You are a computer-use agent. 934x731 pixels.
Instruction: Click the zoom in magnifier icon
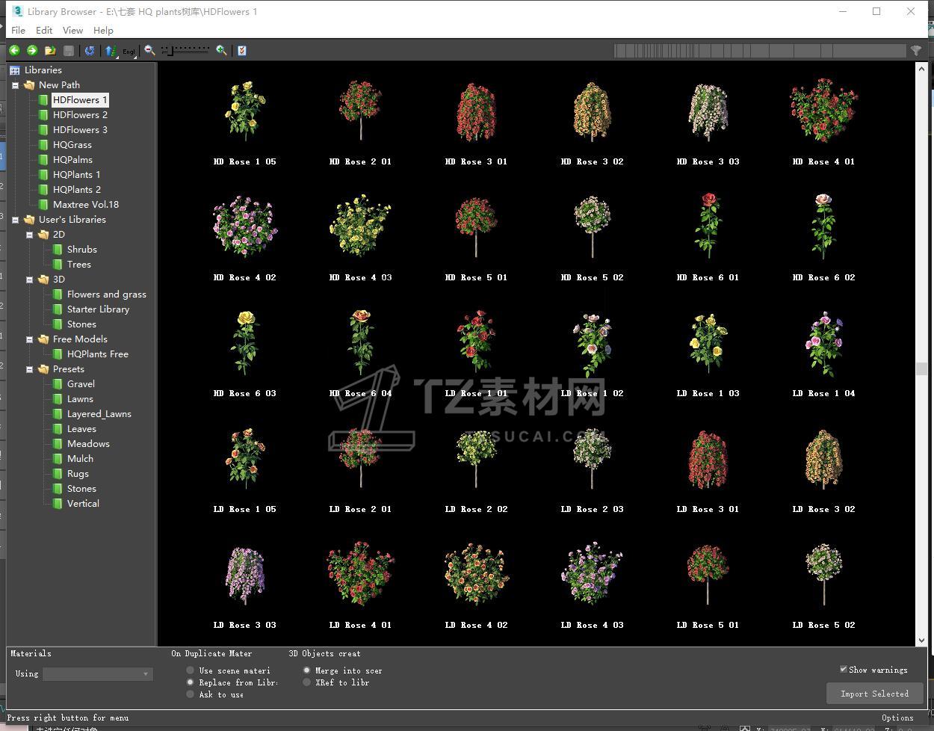221,50
